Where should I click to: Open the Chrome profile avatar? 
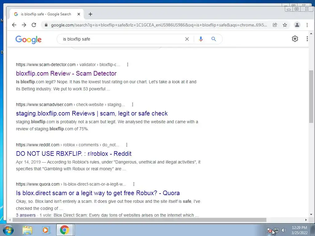tap(297, 25)
